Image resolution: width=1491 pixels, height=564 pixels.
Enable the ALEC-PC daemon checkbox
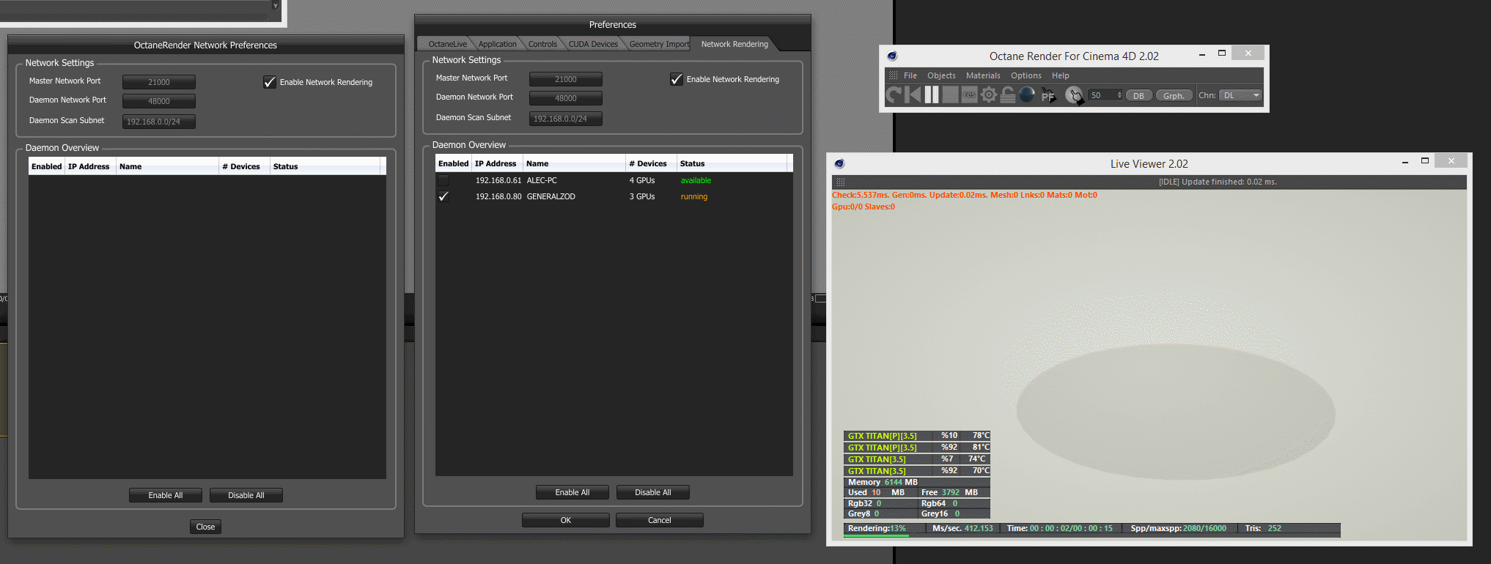tap(443, 180)
